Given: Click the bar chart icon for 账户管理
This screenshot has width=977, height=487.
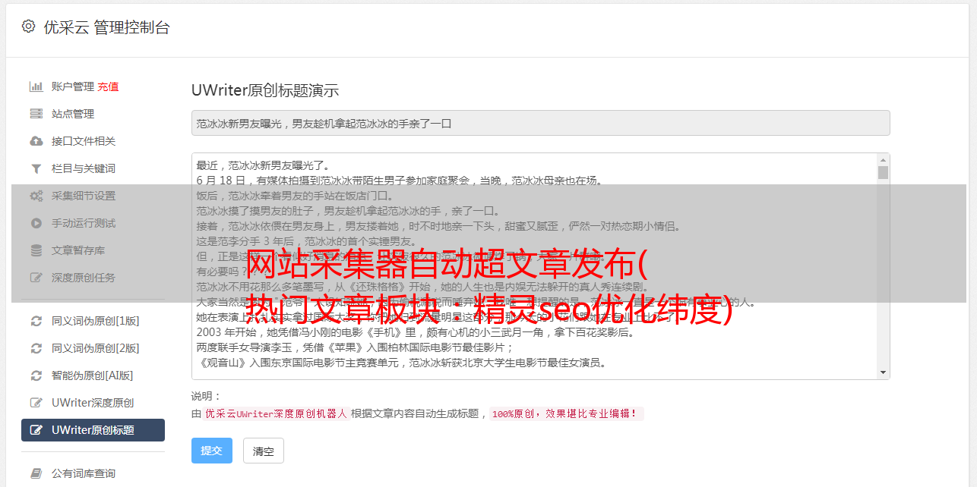Looking at the screenshot, I should tap(36, 86).
